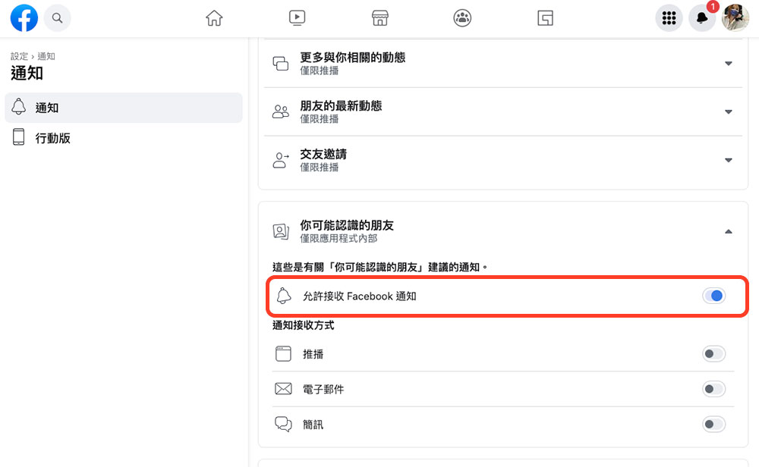Expand the 交友邀請 section
The width and height of the screenshot is (759, 467).
point(729,160)
